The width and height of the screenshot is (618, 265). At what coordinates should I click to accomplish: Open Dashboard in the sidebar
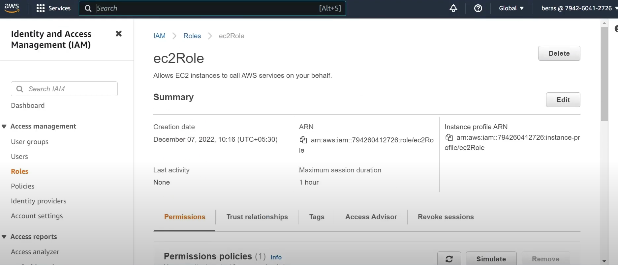click(28, 105)
